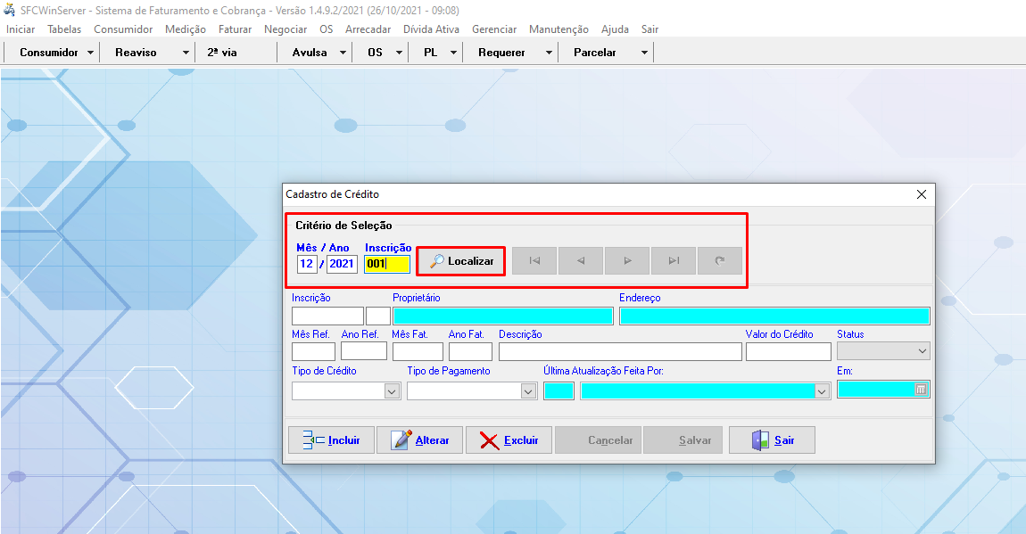Click the 2ª via toolbar button

[x=222, y=53]
